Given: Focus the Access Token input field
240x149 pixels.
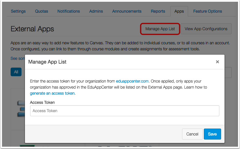Looking at the screenshot, I should click(x=125, y=111).
